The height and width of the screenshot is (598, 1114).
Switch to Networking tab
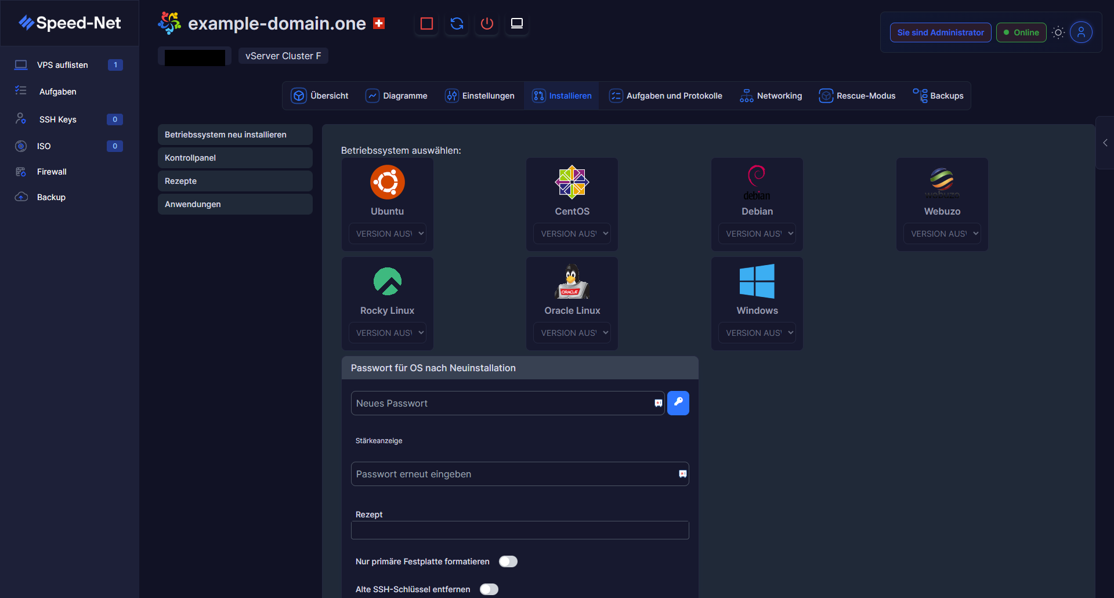[771, 96]
